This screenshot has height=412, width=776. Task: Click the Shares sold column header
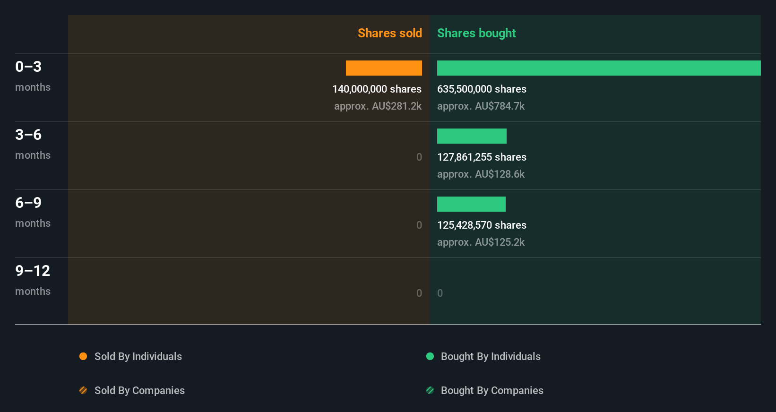(x=390, y=33)
